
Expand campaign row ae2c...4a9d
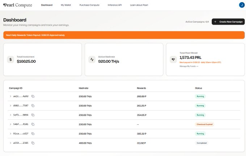coord(10,96)
